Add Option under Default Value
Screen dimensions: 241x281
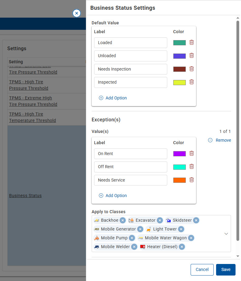coord(113,98)
